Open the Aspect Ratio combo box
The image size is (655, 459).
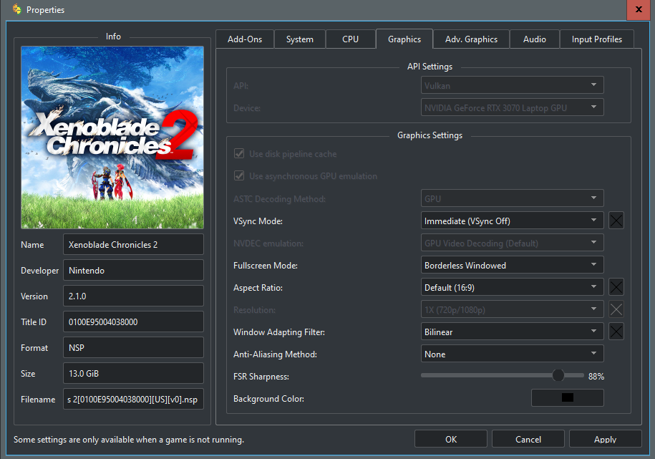512,286
